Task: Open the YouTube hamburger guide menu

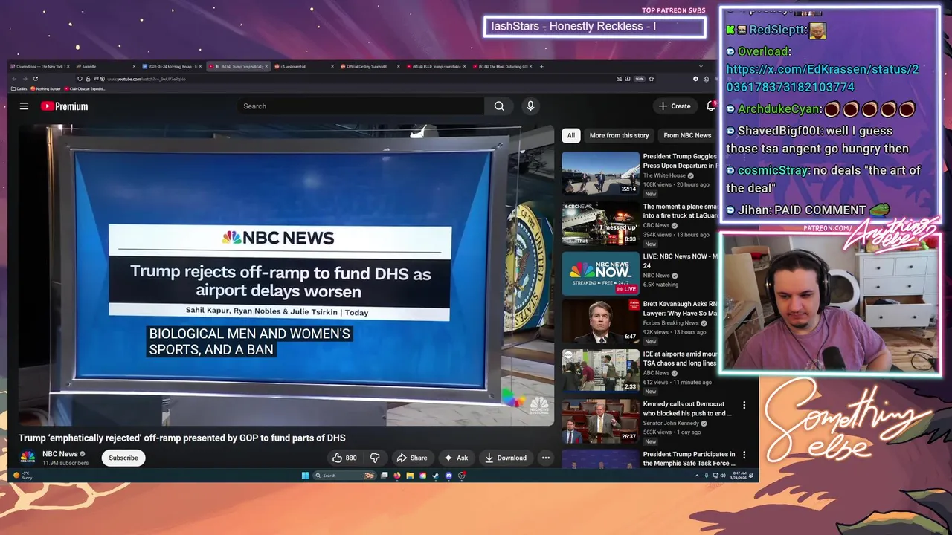Action: 24,106
